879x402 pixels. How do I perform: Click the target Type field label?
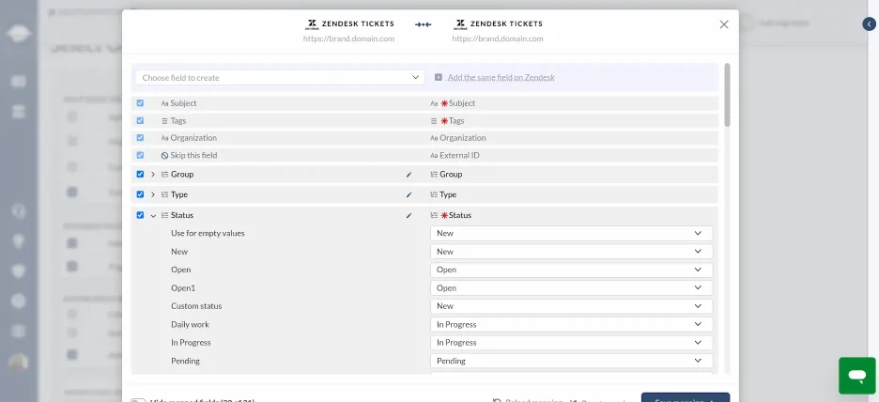tap(448, 194)
